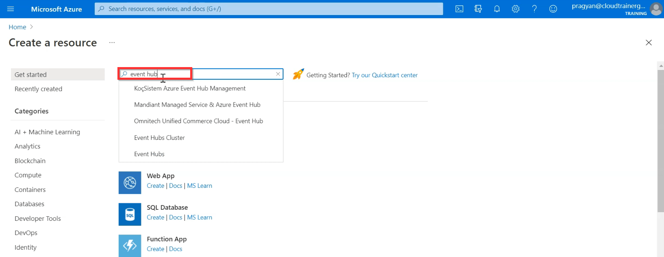Click the Function App title
Screen dimensions: 664x257
point(167,239)
